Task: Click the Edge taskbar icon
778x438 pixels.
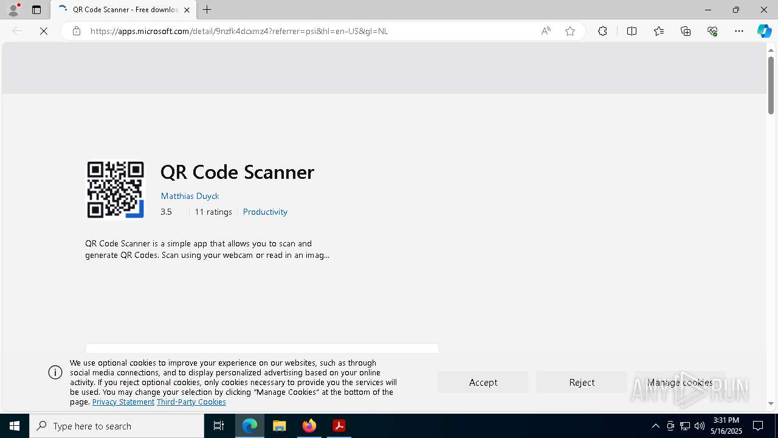Action: [250, 426]
